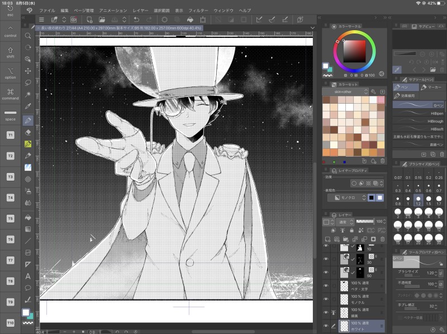Toggle visibility of モノクル layer
447x334 pixels.
326,299
